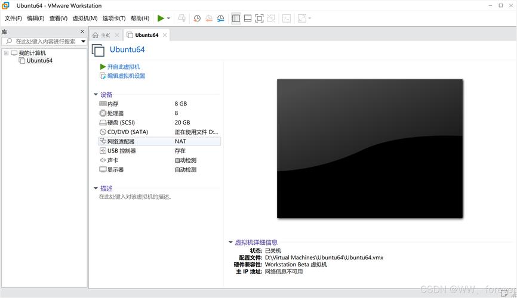Viewport: 517px width, 298px height.
Task: Open the 虚拟机(M) menu
Action: pyautogui.click(x=85, y=18)
